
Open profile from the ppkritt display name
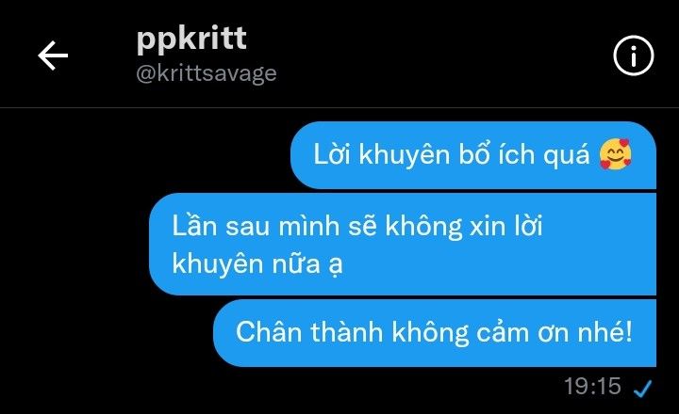click(191, 40)
